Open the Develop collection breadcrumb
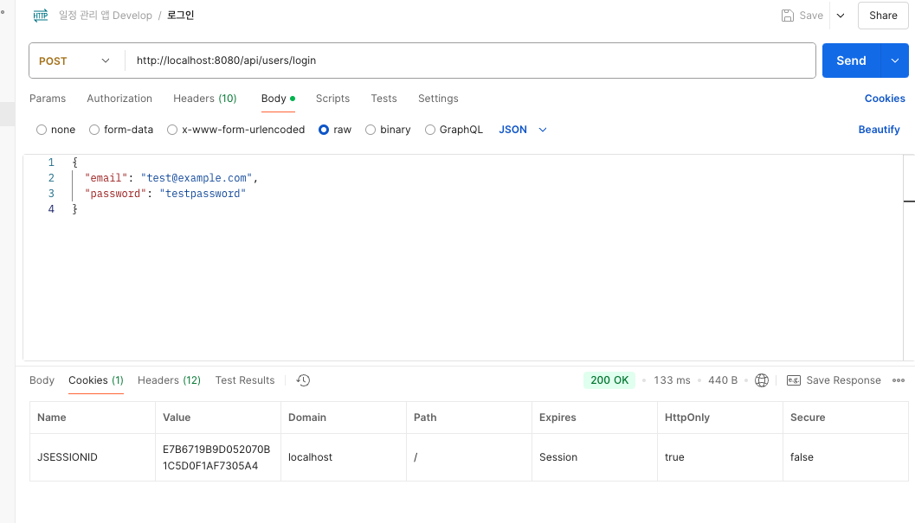The height and width of the screenshot is (523, 915). click(106, 16)
